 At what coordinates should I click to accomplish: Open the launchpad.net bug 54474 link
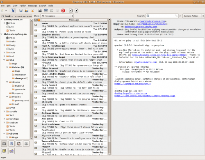132,84
